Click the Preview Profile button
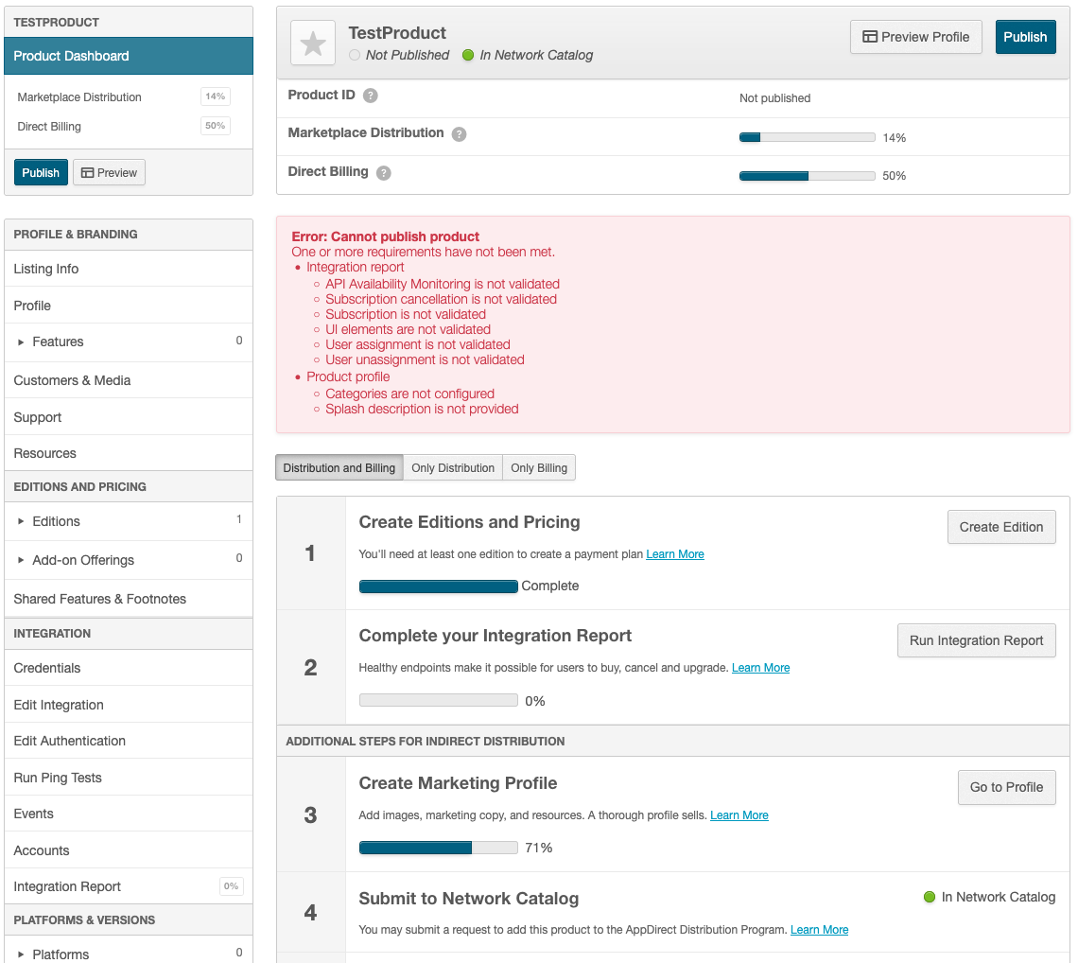This screenshot has width=1078, height=963. pos(916,37)
